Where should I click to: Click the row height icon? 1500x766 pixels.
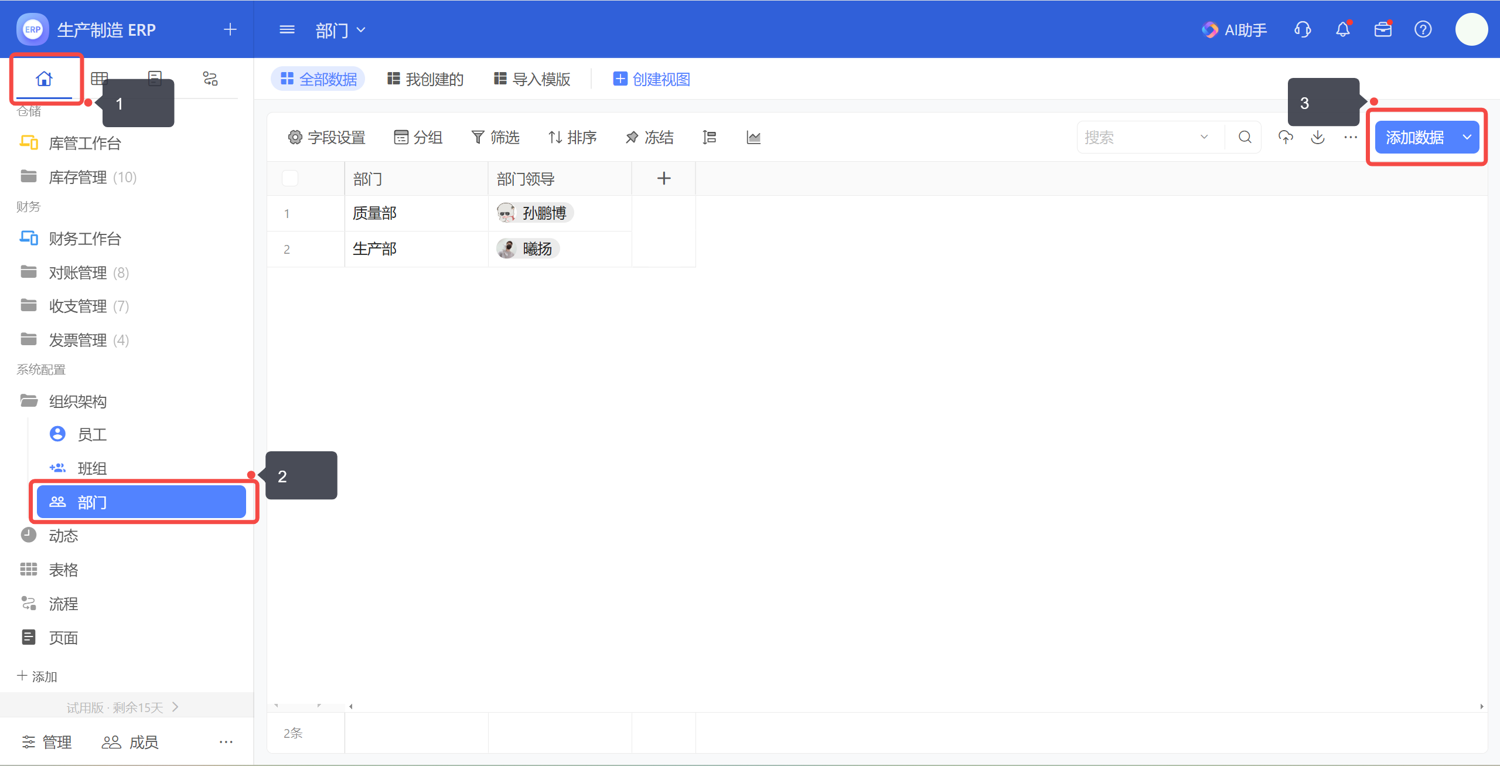point(709,137)
